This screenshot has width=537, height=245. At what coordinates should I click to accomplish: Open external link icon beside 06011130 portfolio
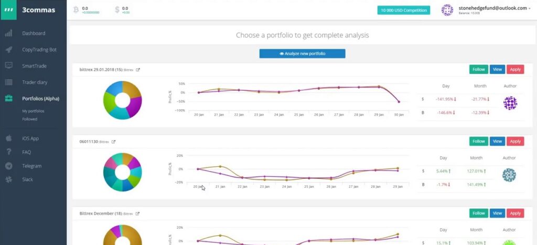click(114, 142)
